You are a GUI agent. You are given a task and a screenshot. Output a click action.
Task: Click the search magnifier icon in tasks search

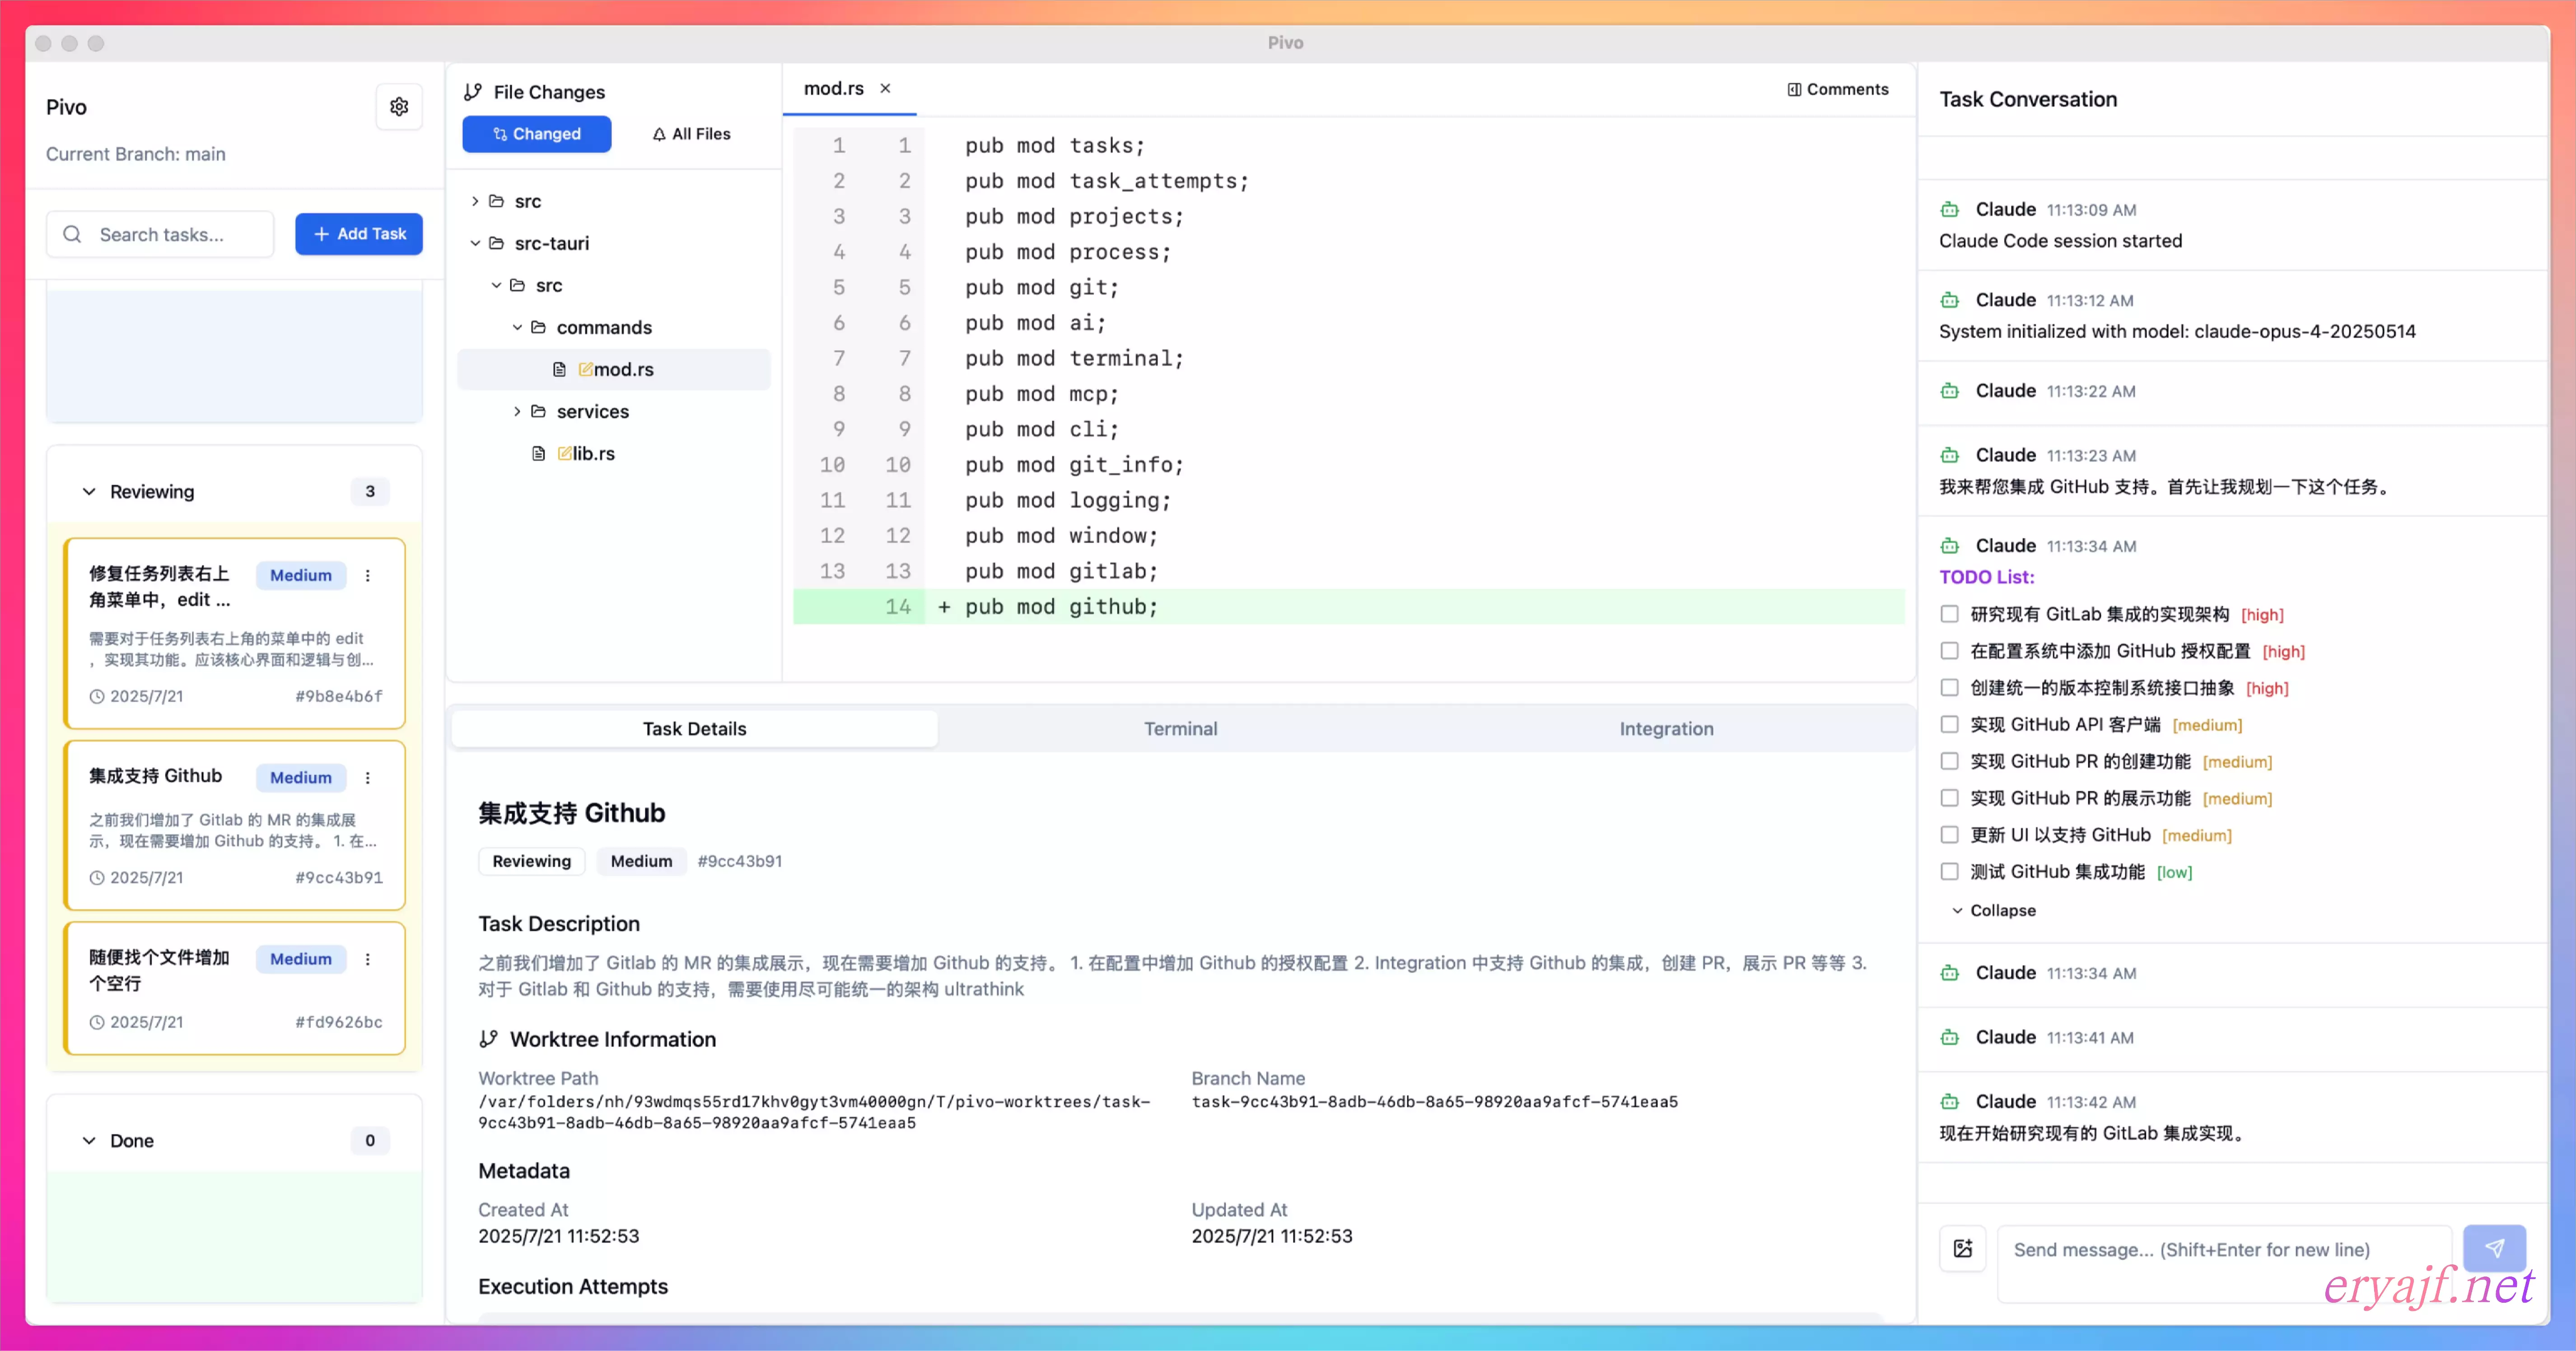(x=72, y=234)
